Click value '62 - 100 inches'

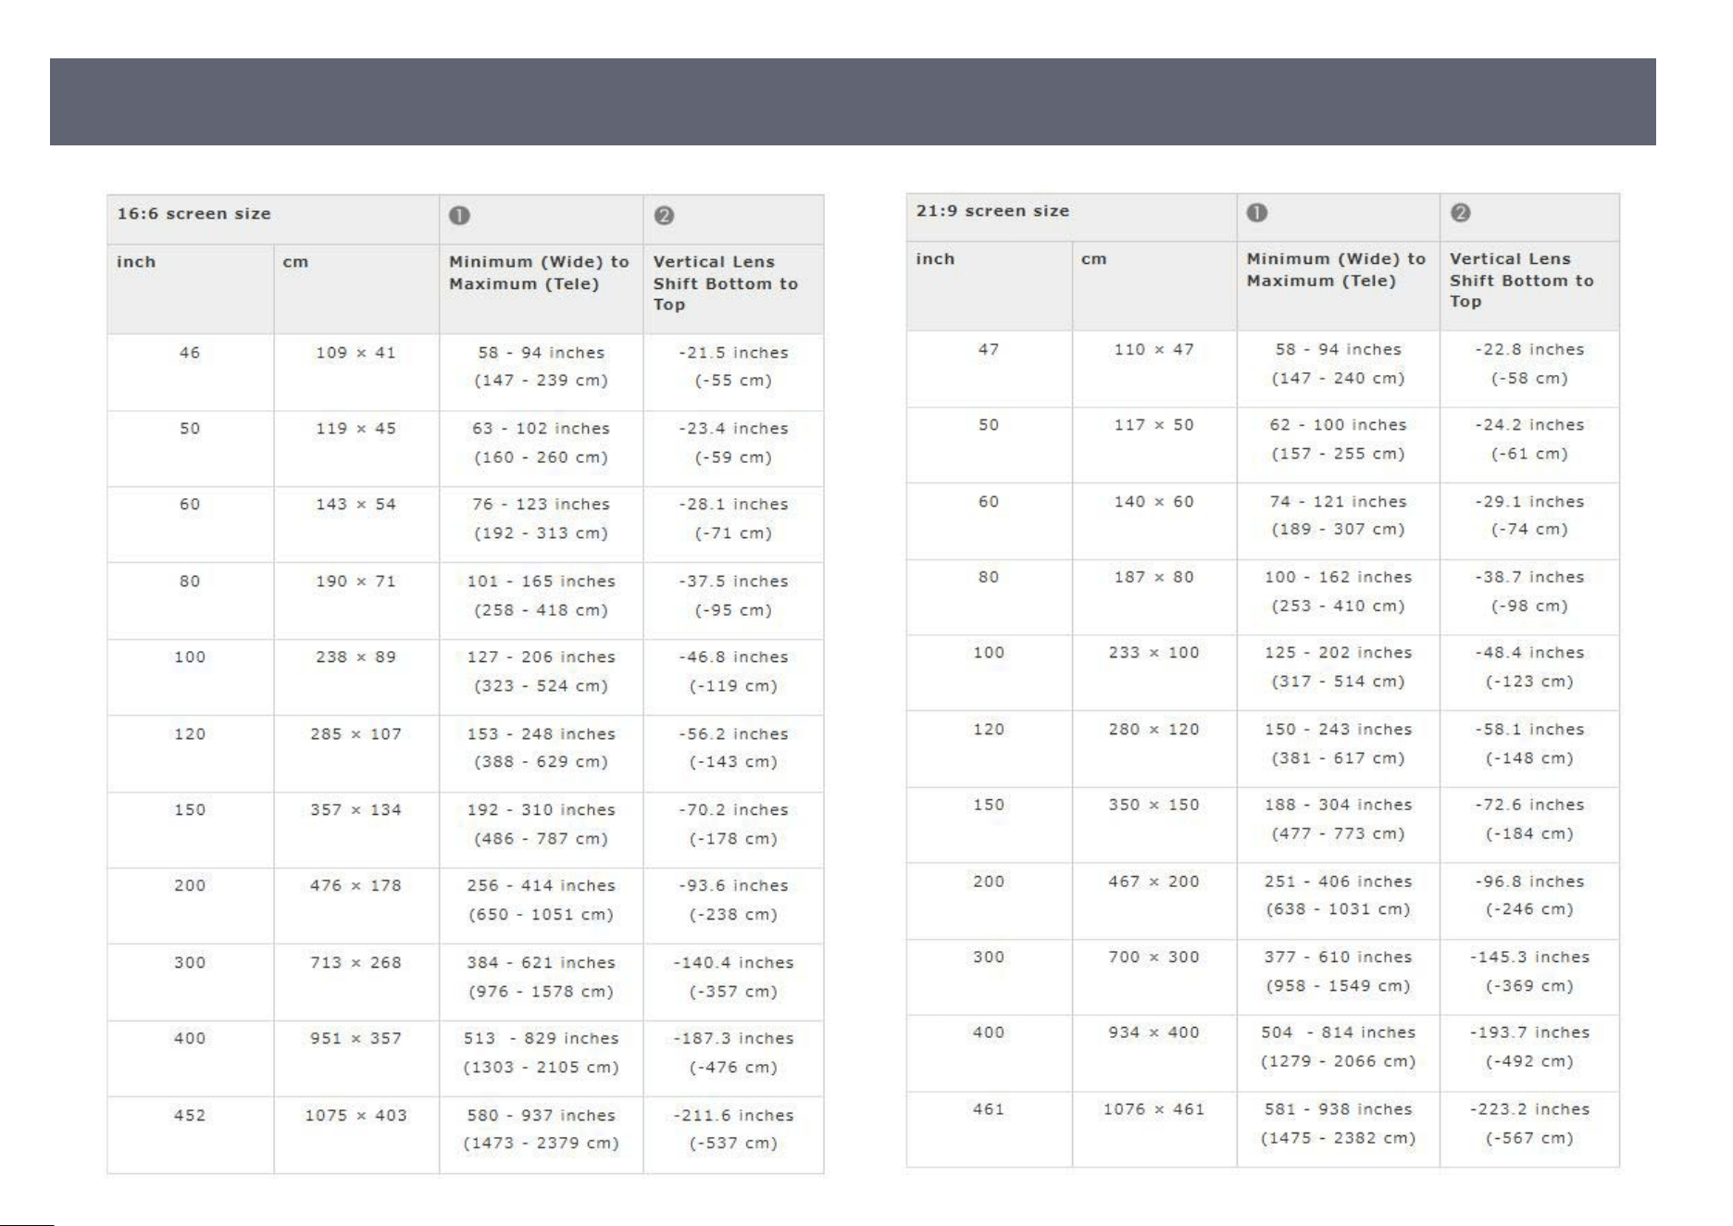click(x=1338, y=425)
